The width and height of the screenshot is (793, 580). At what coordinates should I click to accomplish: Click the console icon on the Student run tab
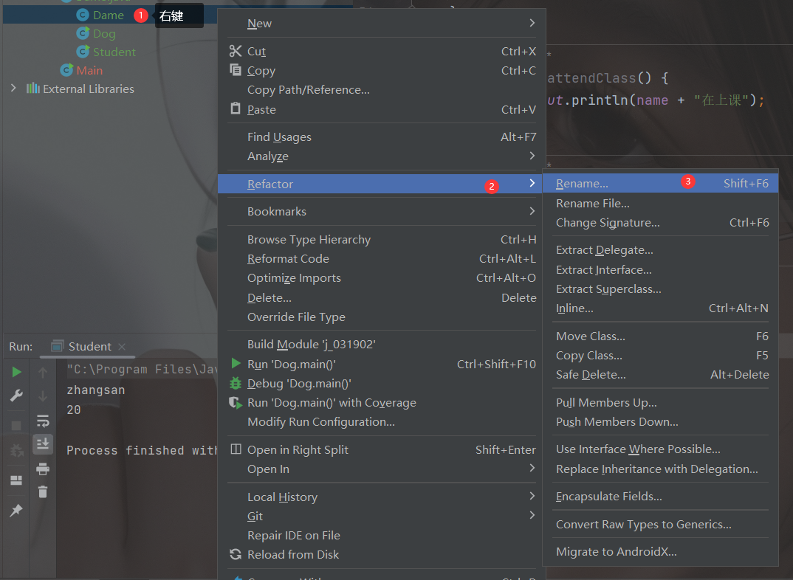click(x=58, y=346)
